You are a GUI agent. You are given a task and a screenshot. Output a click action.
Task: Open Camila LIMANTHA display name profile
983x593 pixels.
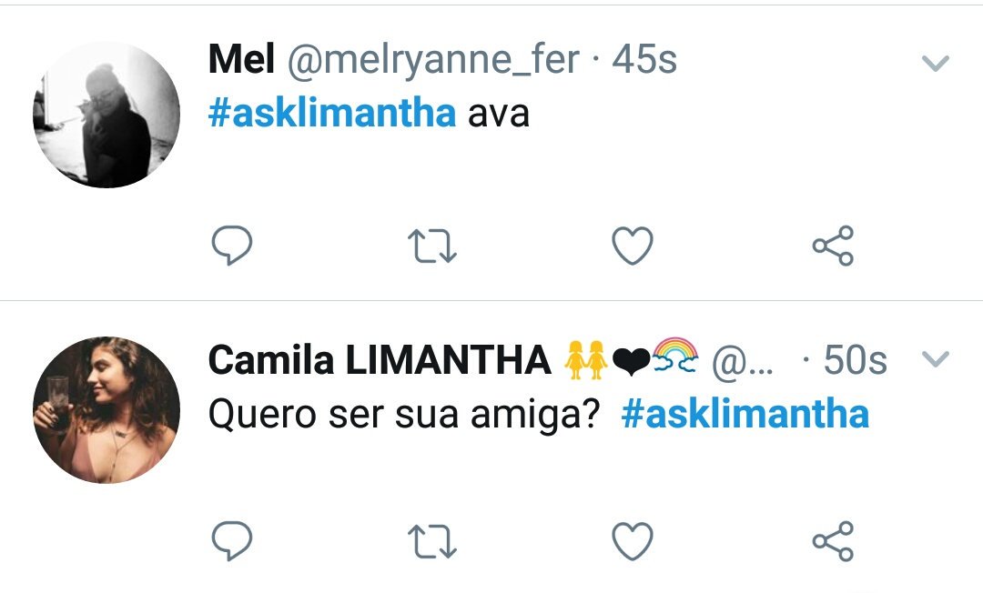coord(380,360)
